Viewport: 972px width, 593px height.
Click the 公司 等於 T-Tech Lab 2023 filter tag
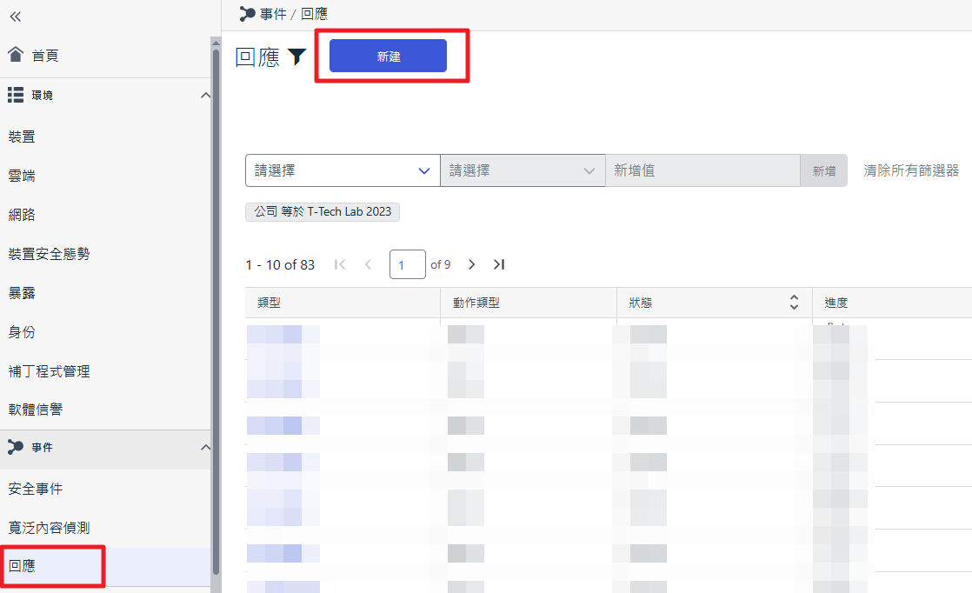(323, 212)
